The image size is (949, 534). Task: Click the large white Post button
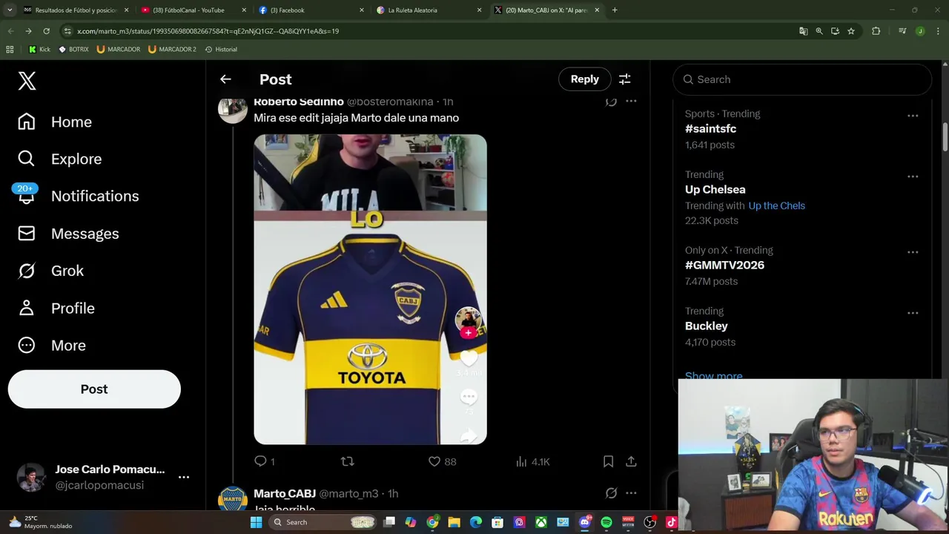(94, 389)
